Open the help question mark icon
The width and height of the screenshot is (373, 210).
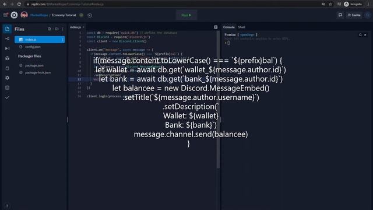(x=7, y=206)
